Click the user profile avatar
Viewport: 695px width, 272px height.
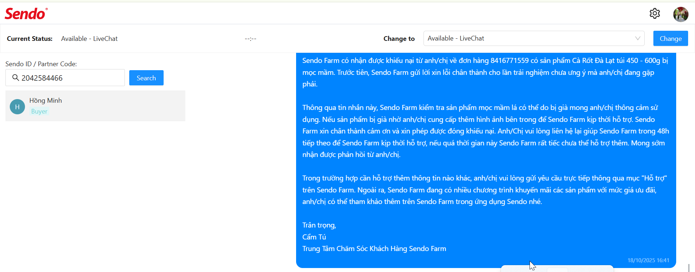(x=681, y=14)
